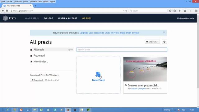Reload the page with refresh icon
199x112 pixels.
(x=126, y=11)
